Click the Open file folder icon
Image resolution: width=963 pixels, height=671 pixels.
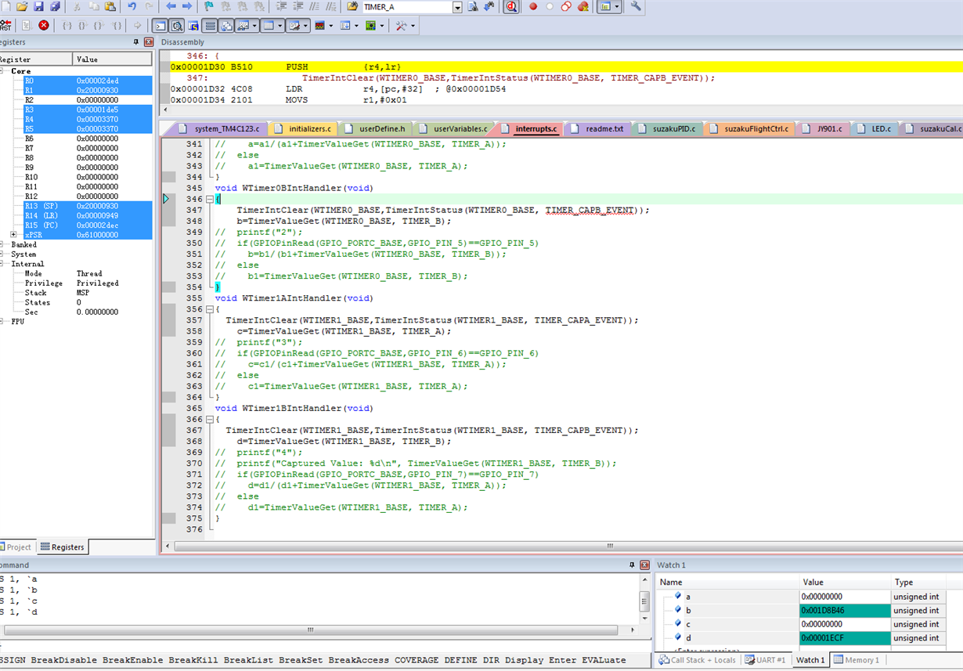[23, 6]
